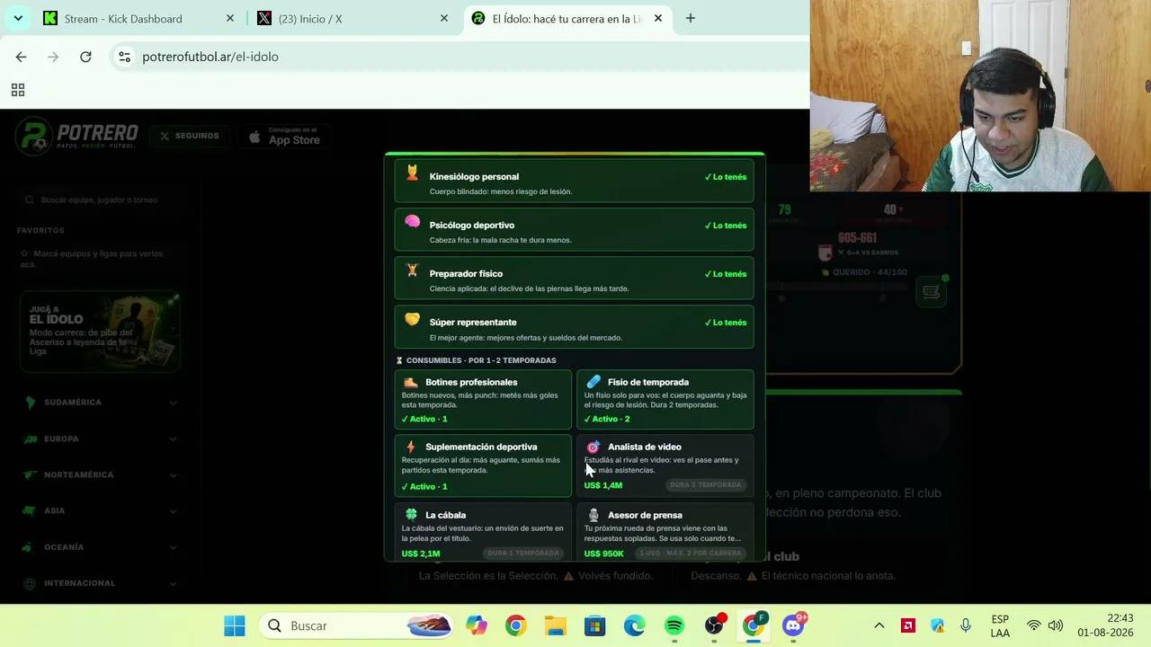Click the Asia continent icon
This screenshot has height=647, width=1151.
pos(31,510)
